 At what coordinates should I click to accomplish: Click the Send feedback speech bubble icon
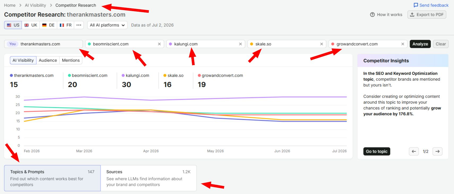(x=416, y=5)
